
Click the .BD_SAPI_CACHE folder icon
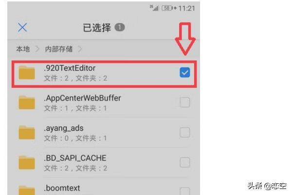(x=27, y=162)
